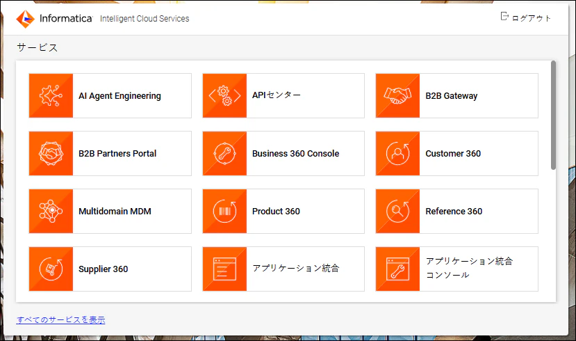Launch the APIセンター service label
The width and height of the screenshot is (576, 341).
pyautogui.click(x=277, y=95)
